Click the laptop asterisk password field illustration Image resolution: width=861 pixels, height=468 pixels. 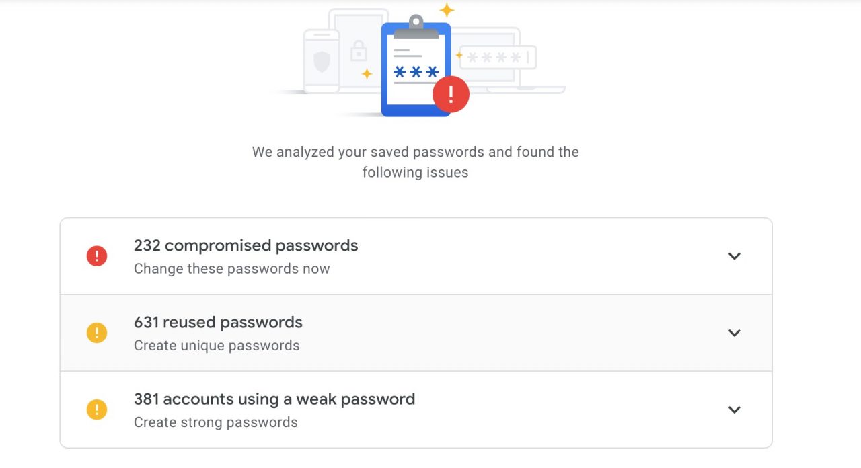point(498,58)
